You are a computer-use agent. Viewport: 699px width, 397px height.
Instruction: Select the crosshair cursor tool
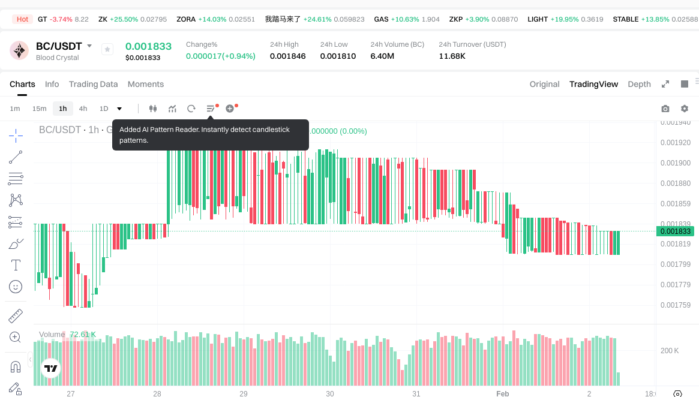(x=16, y=136)
